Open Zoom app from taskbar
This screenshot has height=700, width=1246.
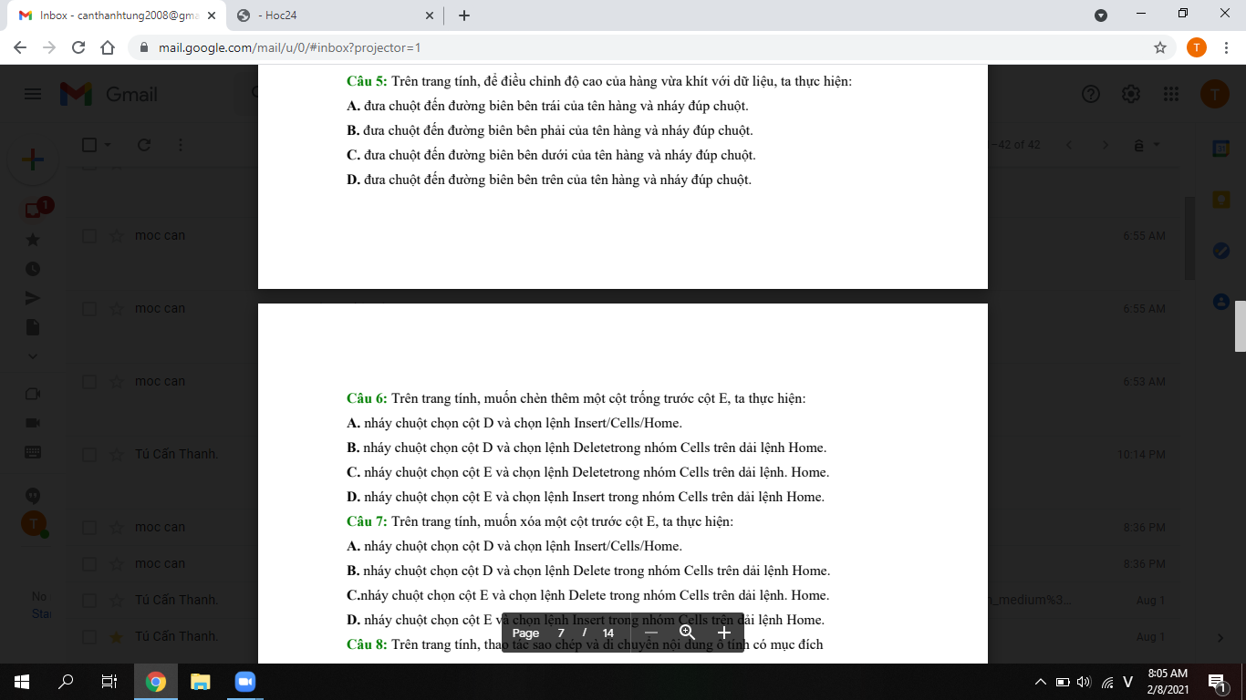tap(244, 682)
